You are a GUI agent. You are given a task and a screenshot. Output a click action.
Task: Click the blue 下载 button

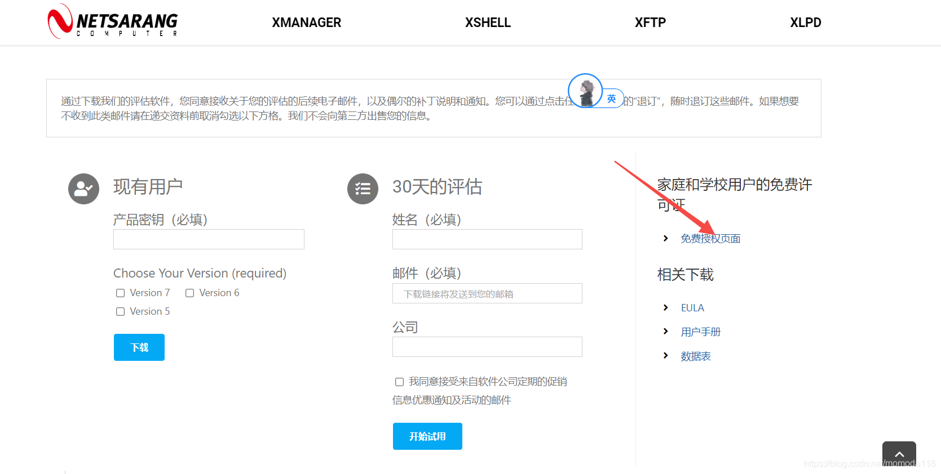[139, 347]
